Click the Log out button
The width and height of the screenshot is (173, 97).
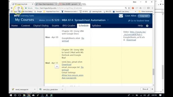pos(144,16)
